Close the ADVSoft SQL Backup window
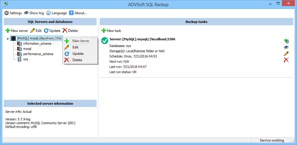The width and height of the screenshot is (297, 145). coord(289,3)
